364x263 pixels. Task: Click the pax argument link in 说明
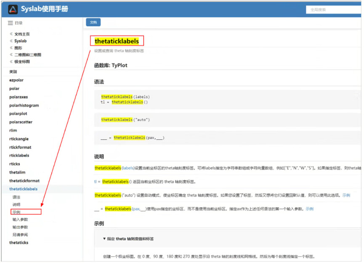[x=136, y=209]
